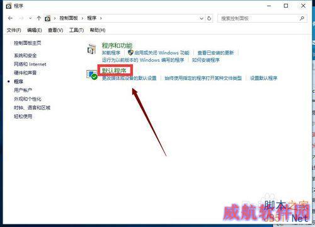The image size is (315, 227).
Task: Open the 程序和功能 heading link
Action: coord(117,45)
